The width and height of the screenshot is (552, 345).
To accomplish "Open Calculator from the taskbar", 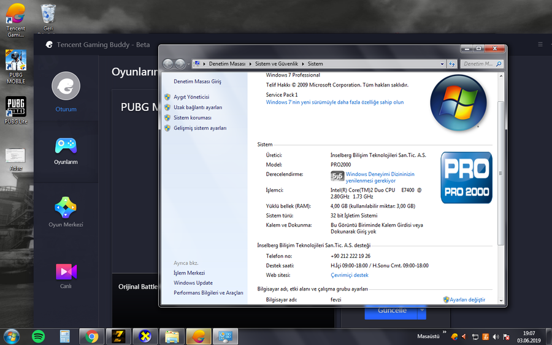I will 64,336.
